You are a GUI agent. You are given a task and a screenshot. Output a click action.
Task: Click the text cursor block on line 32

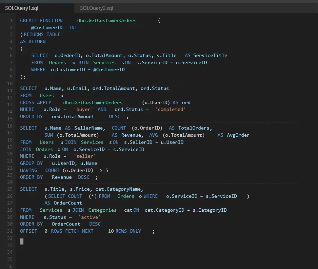point(22,242)
